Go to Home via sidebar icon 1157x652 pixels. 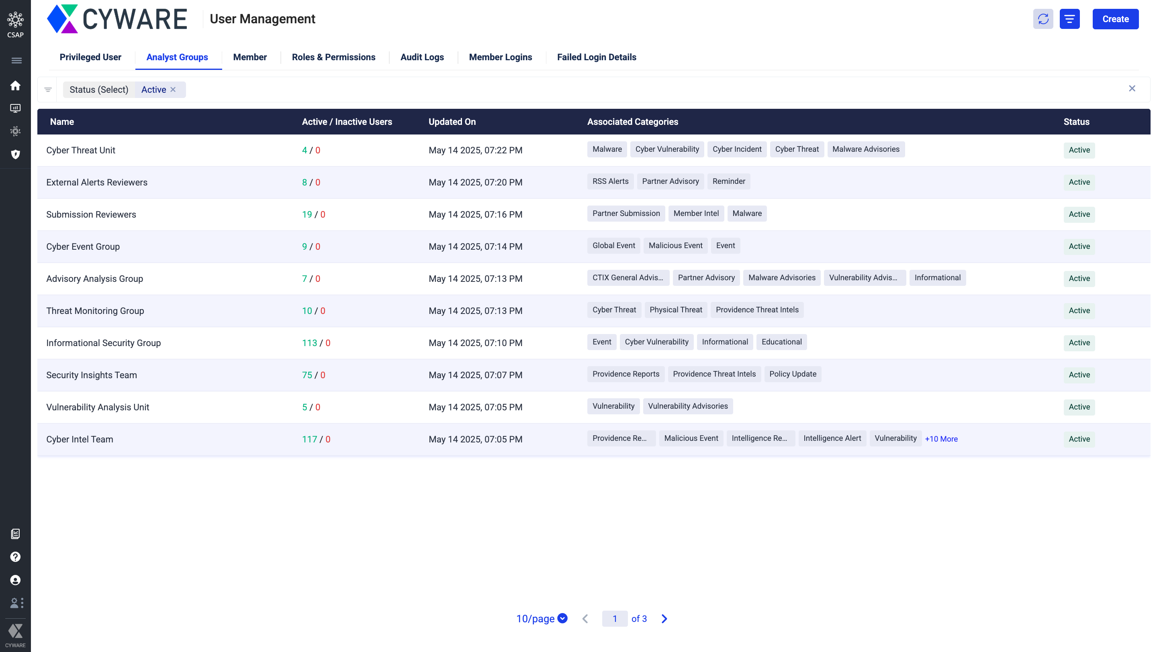tap(15, 86)
